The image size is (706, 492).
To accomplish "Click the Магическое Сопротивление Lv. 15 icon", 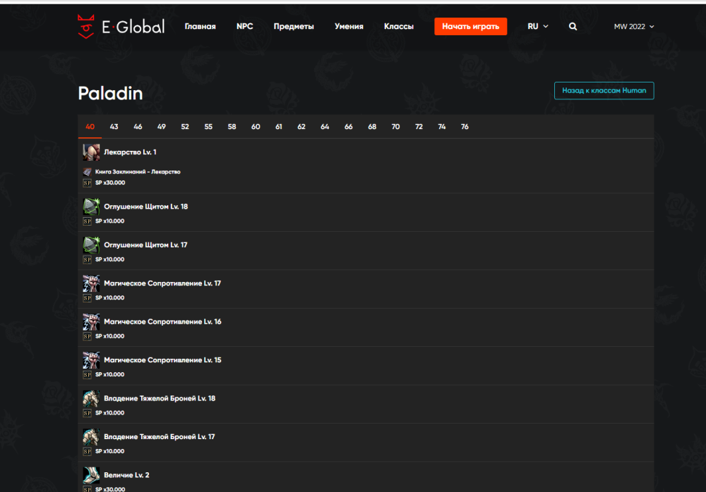I will point(91,360).
